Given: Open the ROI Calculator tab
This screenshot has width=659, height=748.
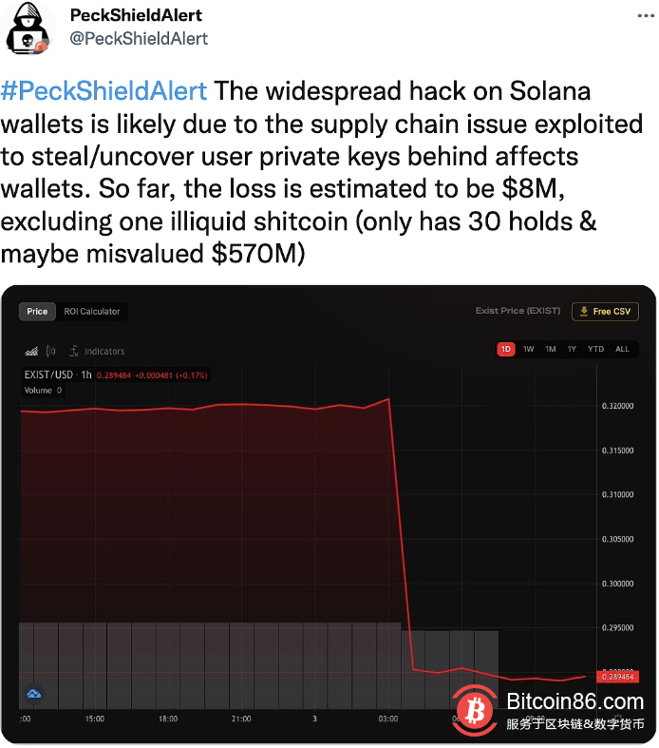Looking at the screenshot, I should 92,312.
